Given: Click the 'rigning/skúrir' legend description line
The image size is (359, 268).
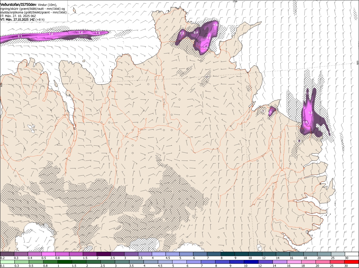Looking at the screenshot, I should click(33, 9).
